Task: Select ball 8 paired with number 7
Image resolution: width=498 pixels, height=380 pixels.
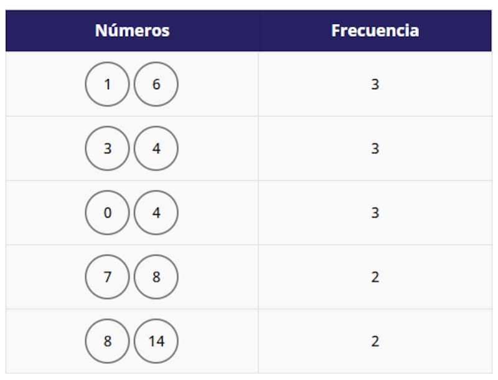Action: 156,277
